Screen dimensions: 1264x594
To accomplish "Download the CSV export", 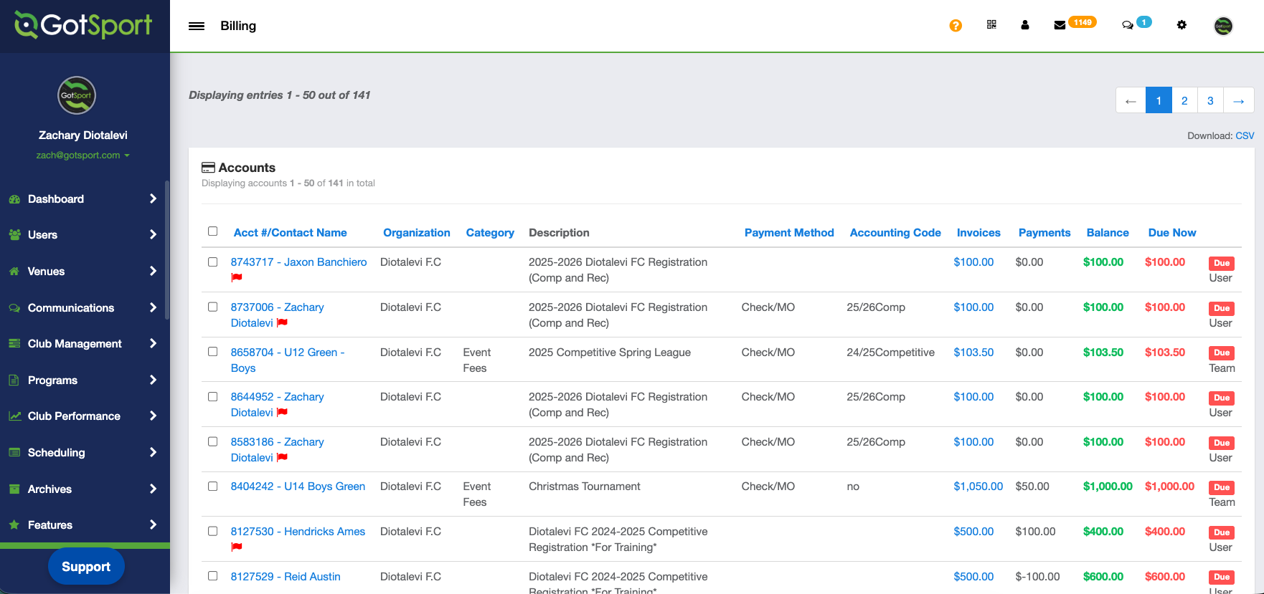I will (1245, 135).
